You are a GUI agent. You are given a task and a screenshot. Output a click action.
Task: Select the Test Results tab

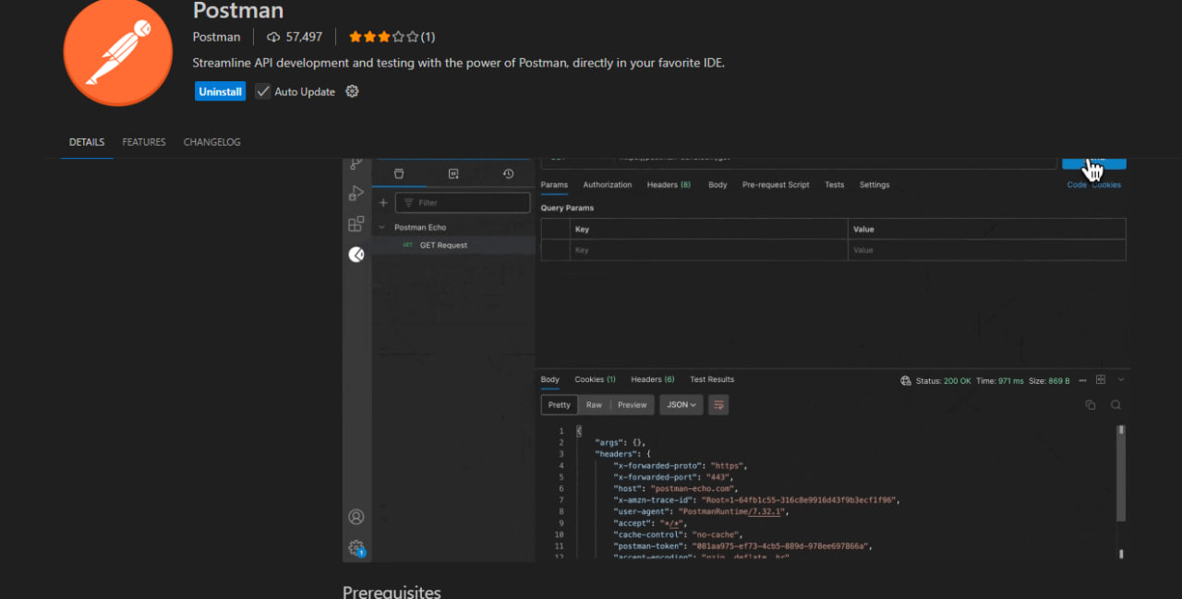click(712, 379)
